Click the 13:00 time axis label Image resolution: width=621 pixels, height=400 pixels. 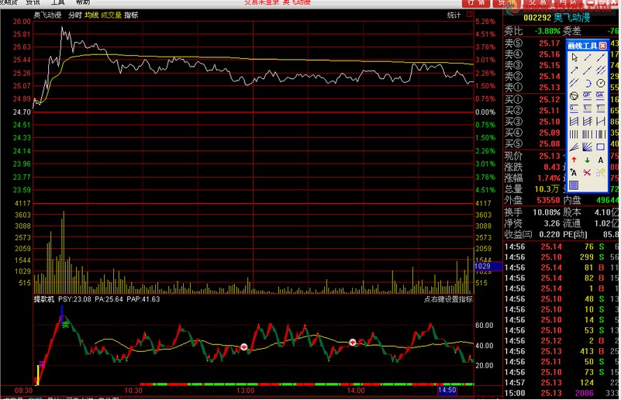(x=246, y=391)
